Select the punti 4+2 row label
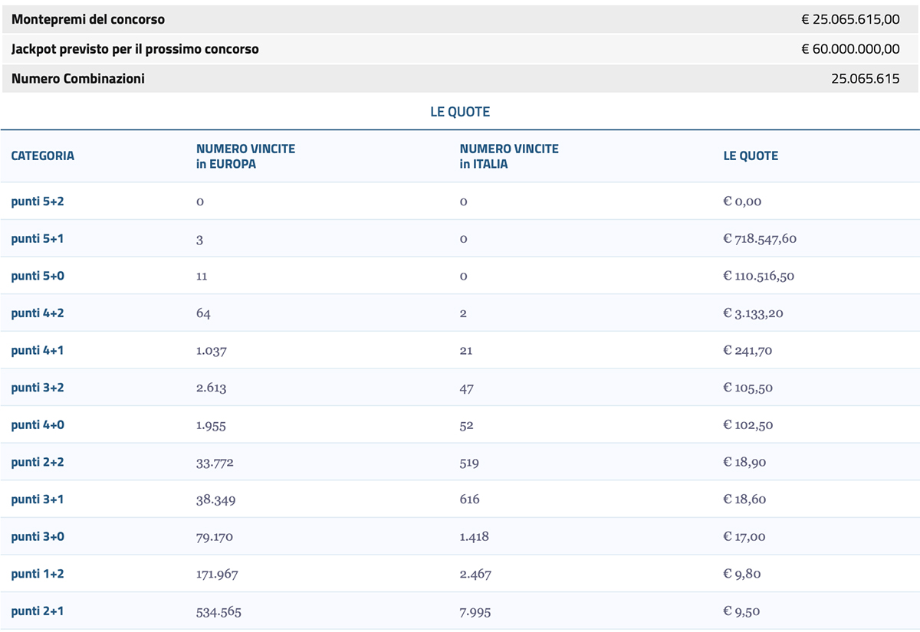The width and height of the screenshot is (920, 632). [38, 313]
